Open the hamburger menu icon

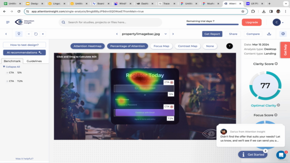tap(8, 22)
